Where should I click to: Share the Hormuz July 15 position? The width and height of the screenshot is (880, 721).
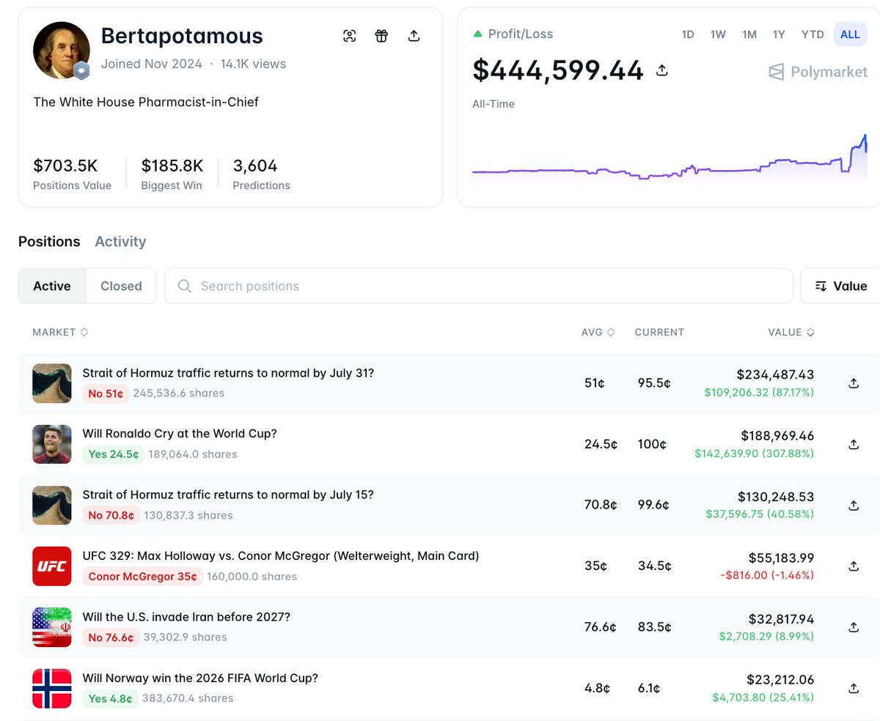point(854,506)
